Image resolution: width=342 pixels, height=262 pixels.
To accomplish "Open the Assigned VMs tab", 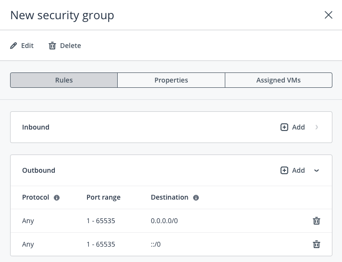I will click(278, 80).
